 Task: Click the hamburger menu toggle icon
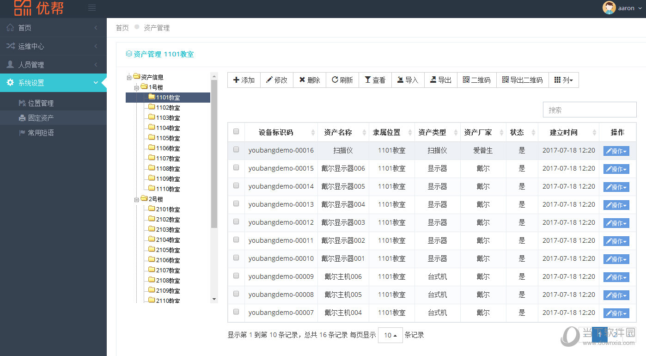coord(92,7)
